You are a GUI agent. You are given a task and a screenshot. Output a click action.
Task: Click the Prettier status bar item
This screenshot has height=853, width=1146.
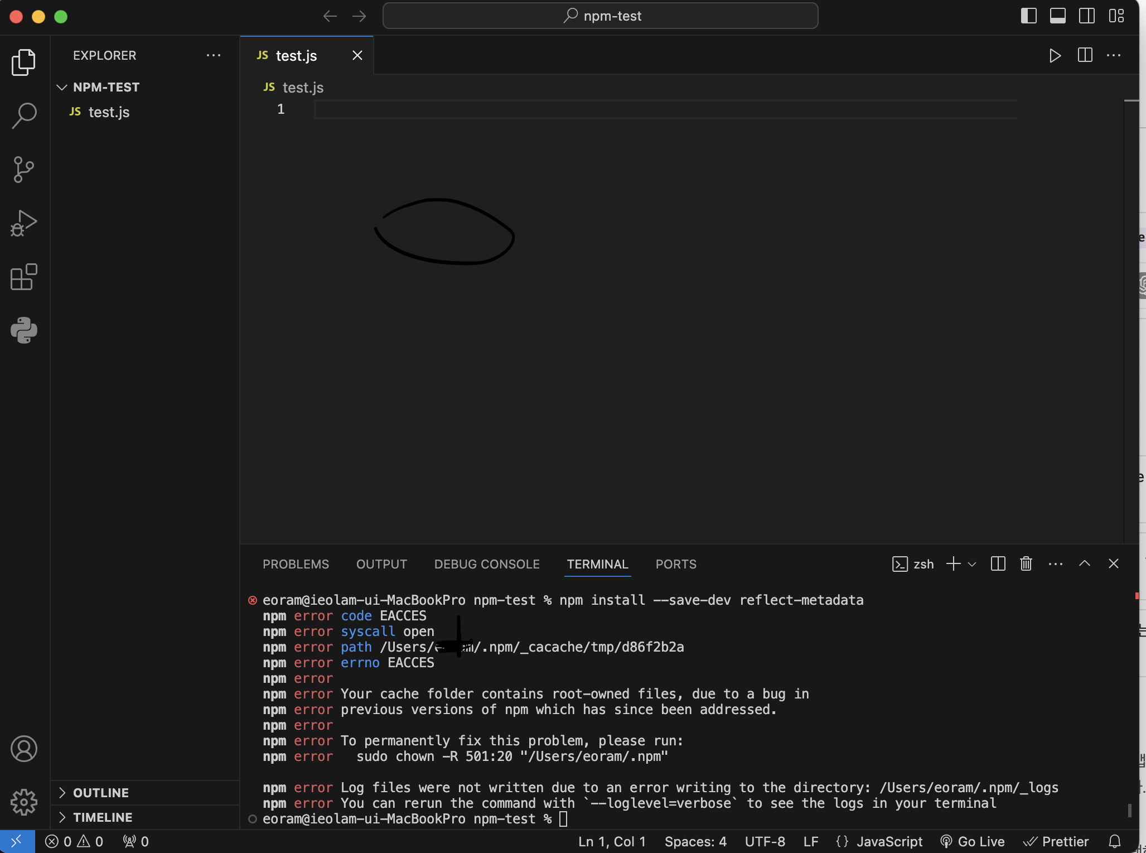click(x=1056, y=841)
